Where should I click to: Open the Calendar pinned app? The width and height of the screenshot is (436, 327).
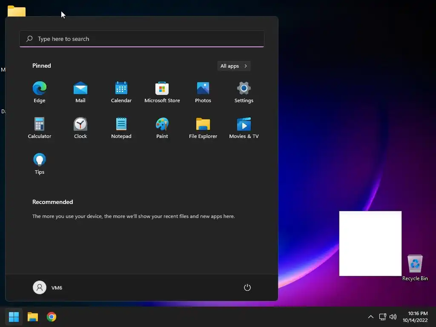click(121, 92)
